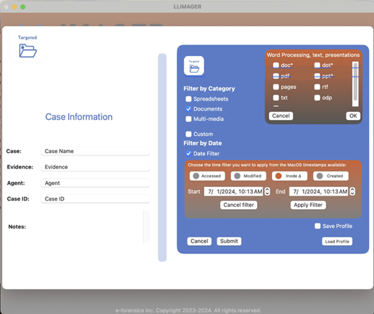Click OK in the file types popup
The width and height of the screenshot is (374, 314).
(353, 116)
